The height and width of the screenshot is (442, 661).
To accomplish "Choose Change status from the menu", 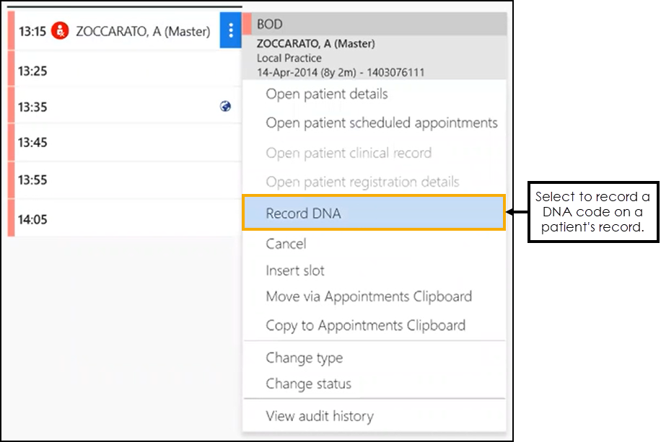I will pos(308,384).
